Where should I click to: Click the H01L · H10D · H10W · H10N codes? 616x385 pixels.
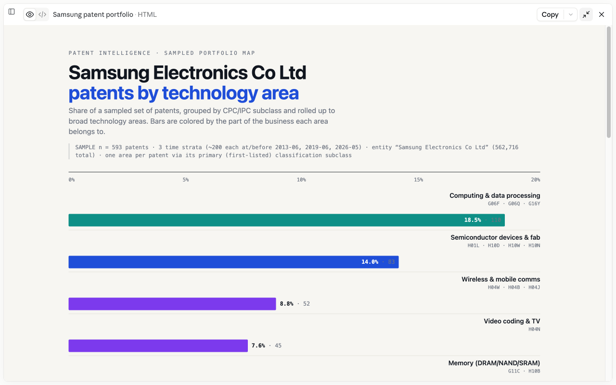(x=504, y=245)
